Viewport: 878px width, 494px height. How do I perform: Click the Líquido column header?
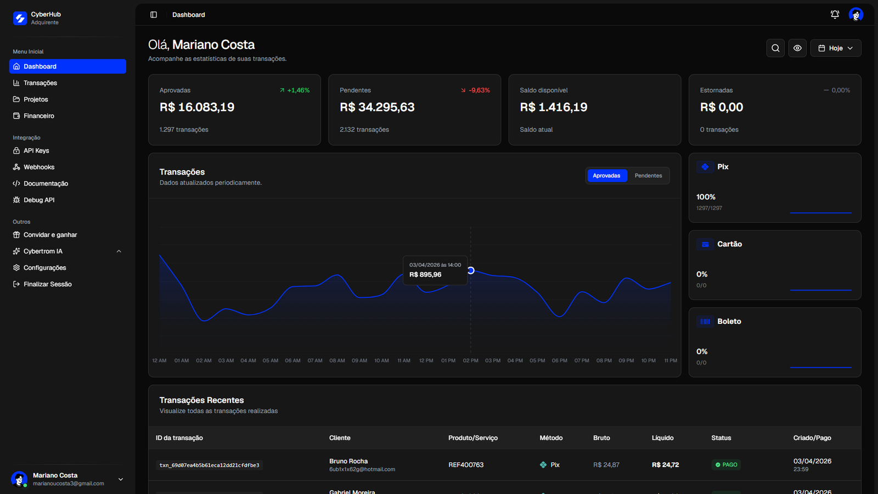[663, 438]
